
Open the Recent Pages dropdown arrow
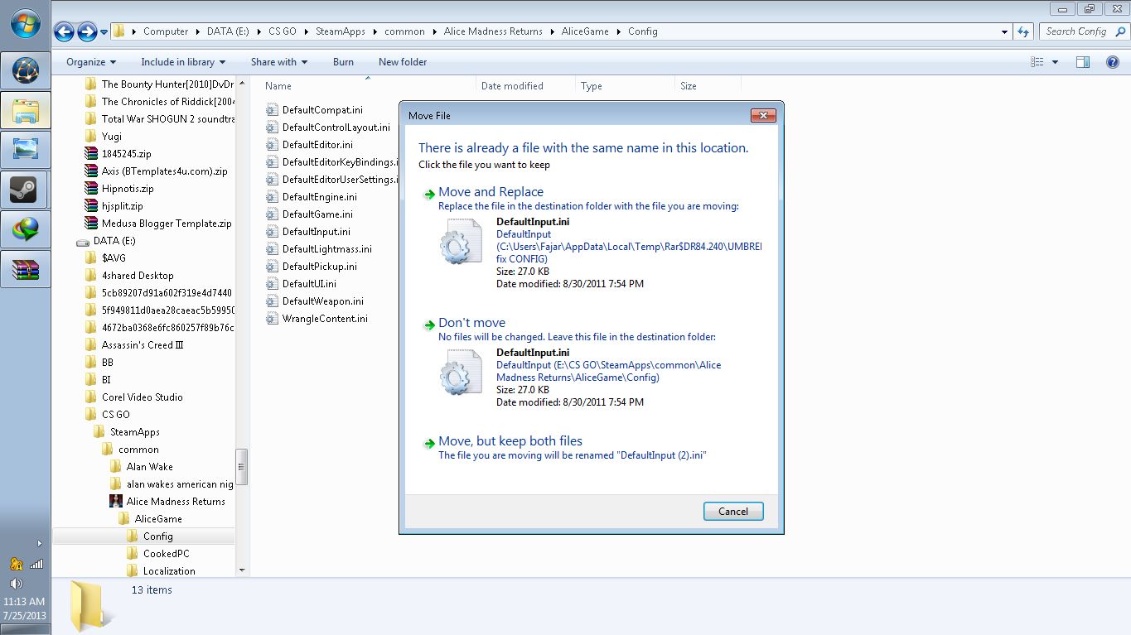pyautogui.click(x=104, y=31)
